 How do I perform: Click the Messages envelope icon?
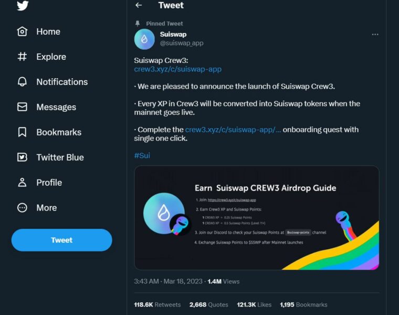(x=22, y=107)
